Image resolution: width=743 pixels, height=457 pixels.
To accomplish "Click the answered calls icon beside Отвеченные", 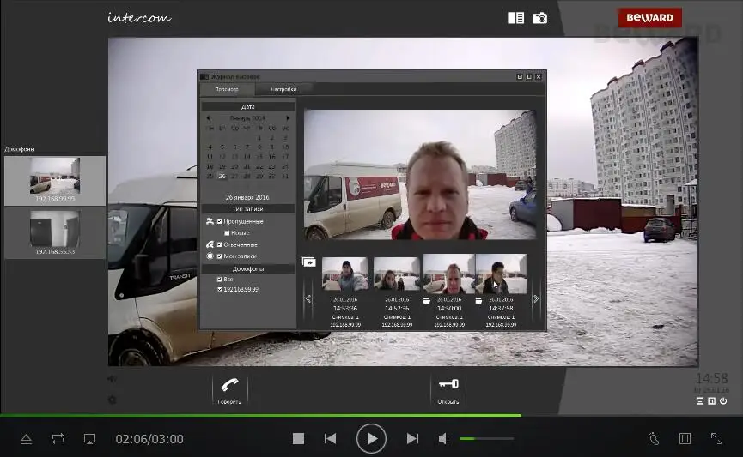I will click(x=210, y=244).
